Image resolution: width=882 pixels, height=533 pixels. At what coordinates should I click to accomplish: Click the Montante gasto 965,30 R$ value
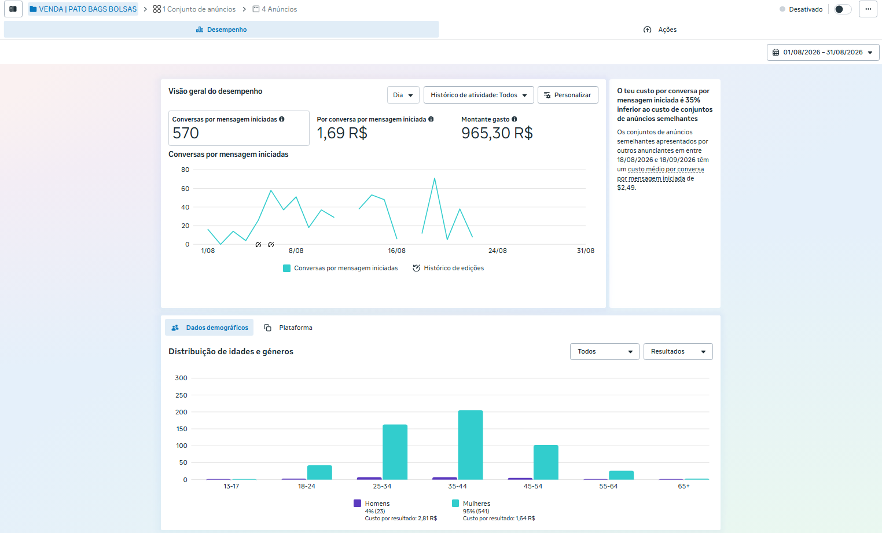point(497,133)
